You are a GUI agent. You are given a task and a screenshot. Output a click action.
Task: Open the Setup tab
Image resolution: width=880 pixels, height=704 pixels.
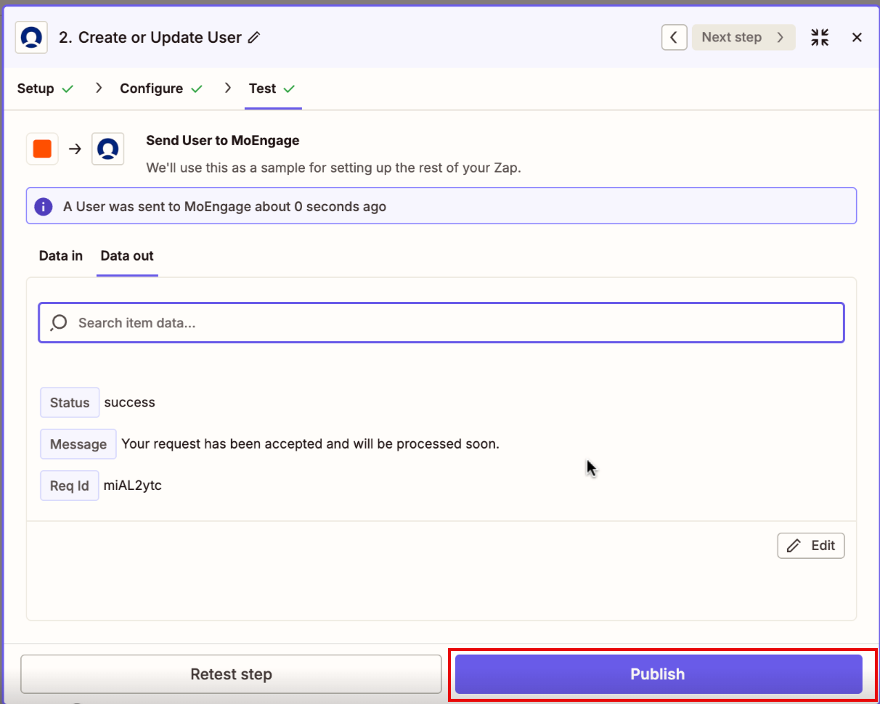tap(45, 89)
